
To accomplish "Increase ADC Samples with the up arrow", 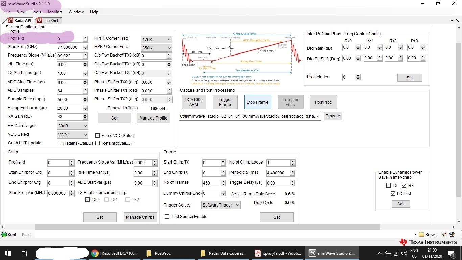I will point(85,89).
